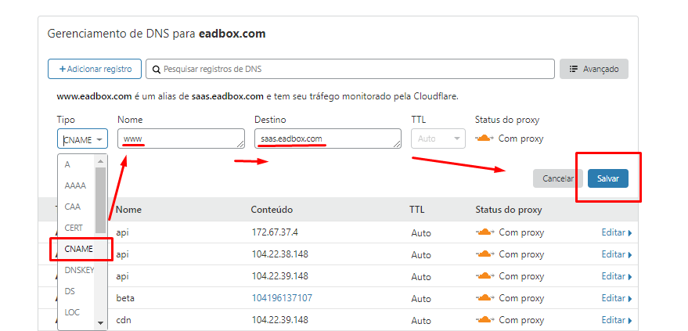
Task: Click the 104.22.38.148 content cell
Action: pyautogui.click(x=280, y=254)
